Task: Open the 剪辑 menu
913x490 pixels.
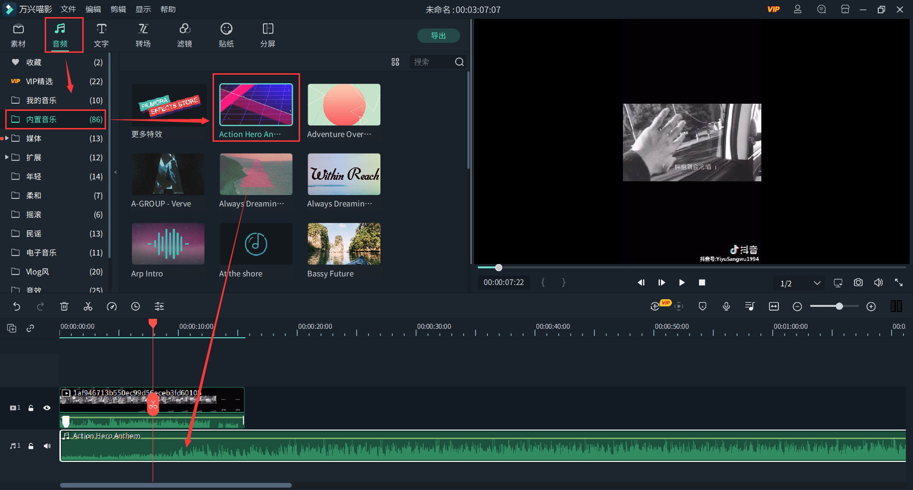Action: 118,9
